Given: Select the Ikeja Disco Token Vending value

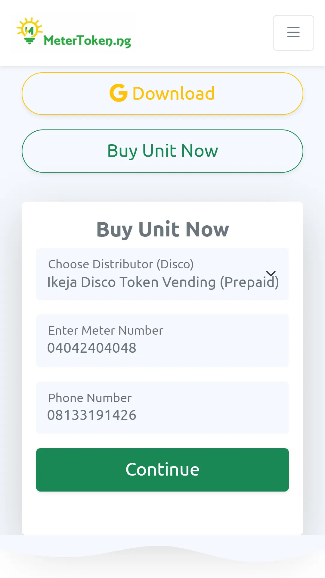Looking at the screenshot, I should [163, 282].
